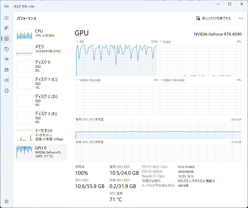The height and width of the screenshot is (208, 248).
Task: Close the Task Manager window
Action: (242, 4)
